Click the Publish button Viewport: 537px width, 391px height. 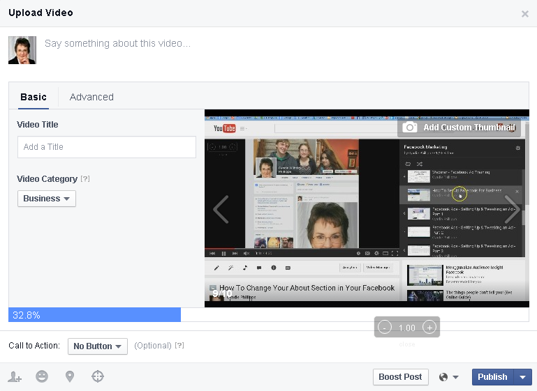492,377
